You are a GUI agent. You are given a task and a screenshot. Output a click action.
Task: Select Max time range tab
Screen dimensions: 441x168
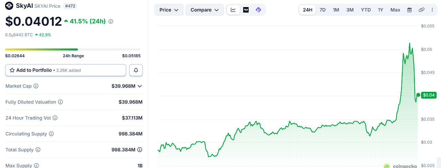pyautogui.click(x=395, y=10)
